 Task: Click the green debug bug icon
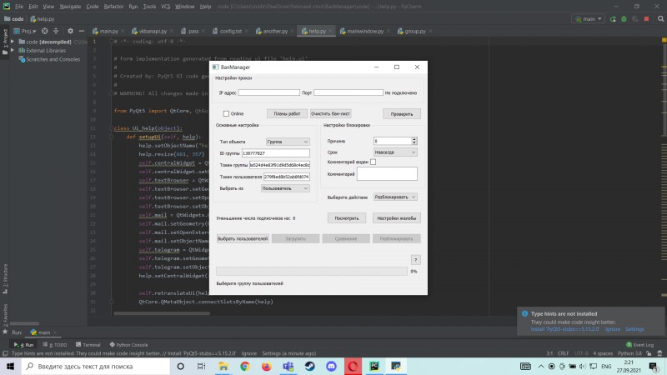coord(624,19)
